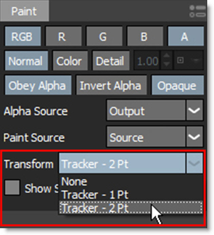Viewport: 214px width, 235px height.
Task: Open the Paint panel options menu icon
Action: 198,11
